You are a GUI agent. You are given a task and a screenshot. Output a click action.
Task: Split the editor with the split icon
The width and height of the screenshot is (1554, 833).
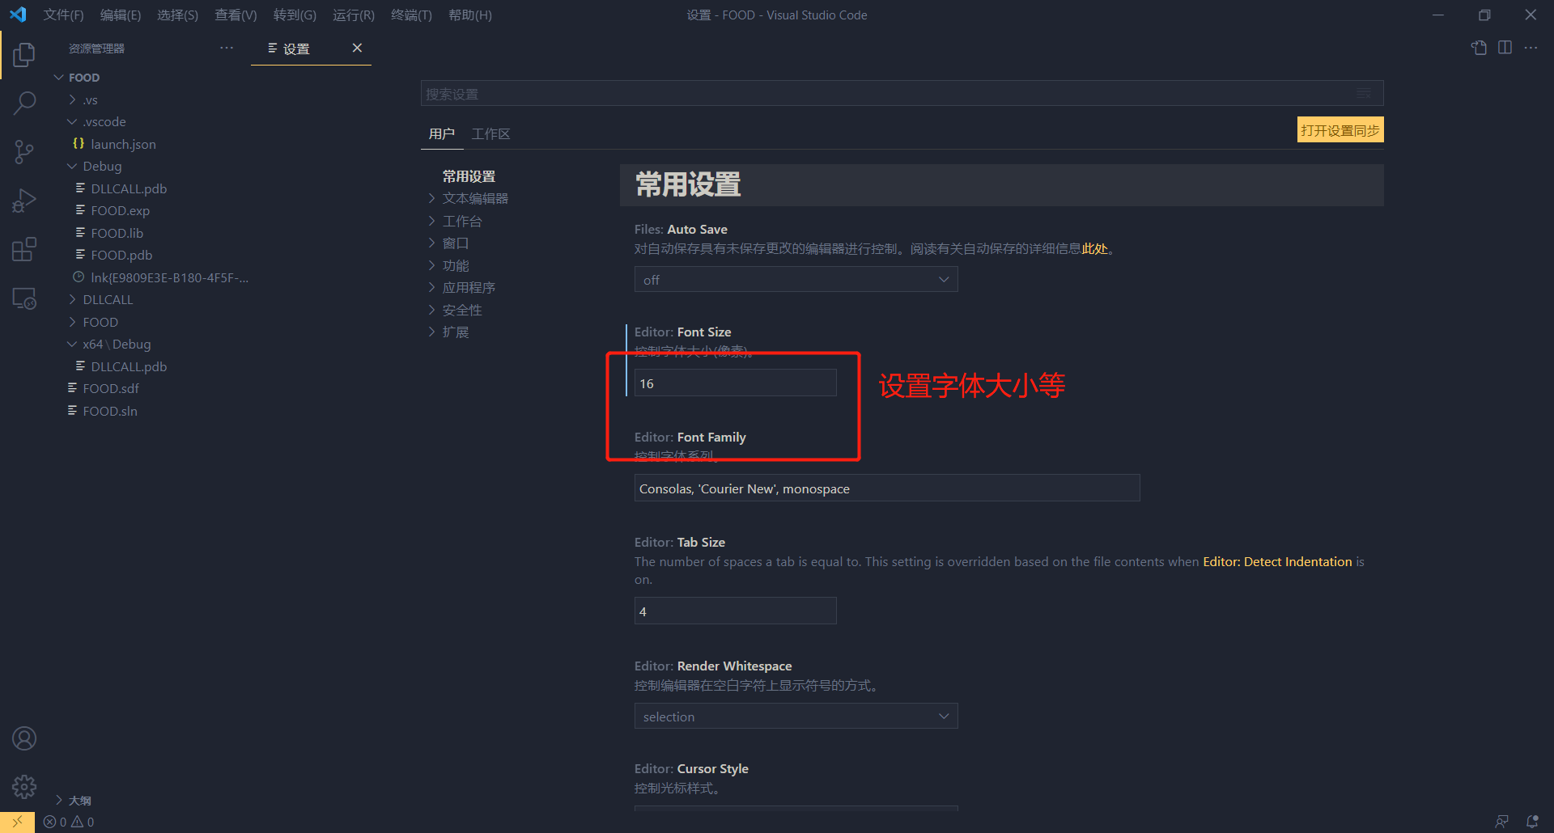click(1505, 48)
